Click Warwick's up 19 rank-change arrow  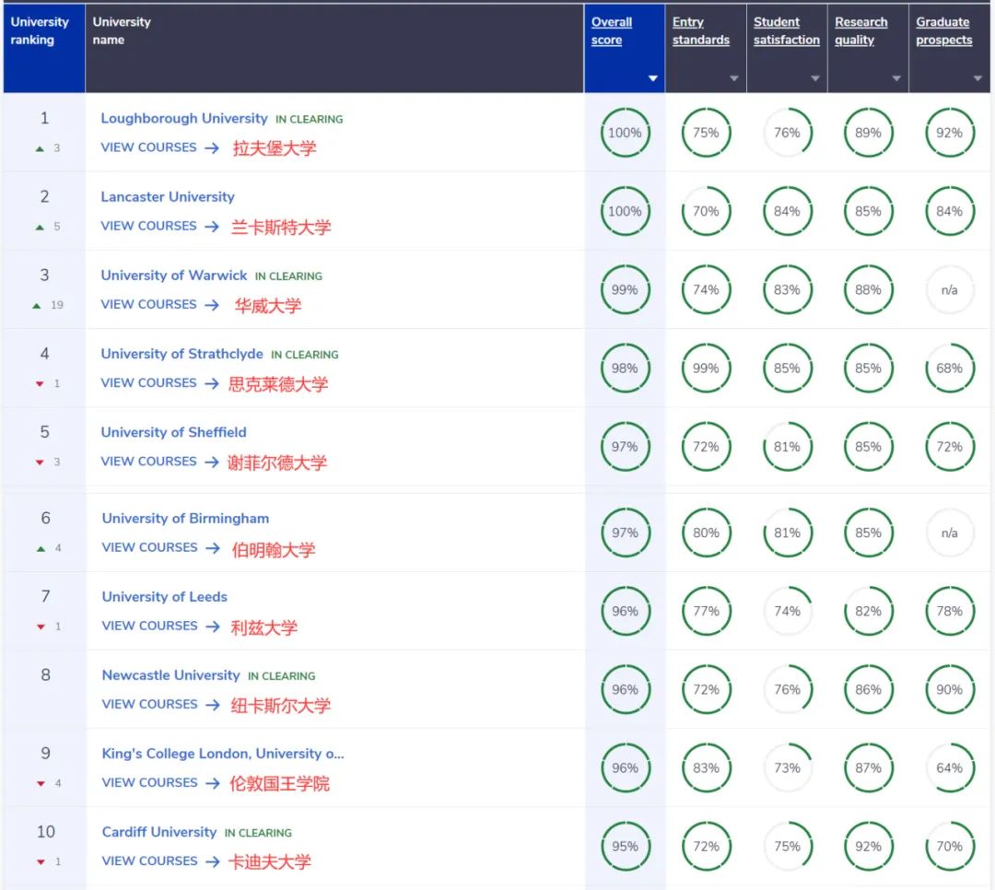[37, 305]
